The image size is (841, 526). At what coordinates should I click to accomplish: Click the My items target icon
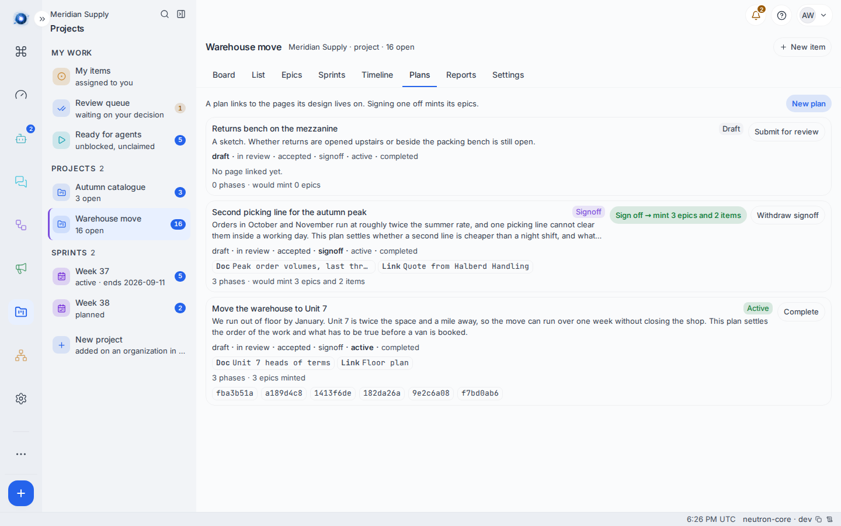[61, 77]
